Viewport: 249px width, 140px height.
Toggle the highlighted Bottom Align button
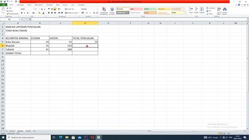point(55,9)
